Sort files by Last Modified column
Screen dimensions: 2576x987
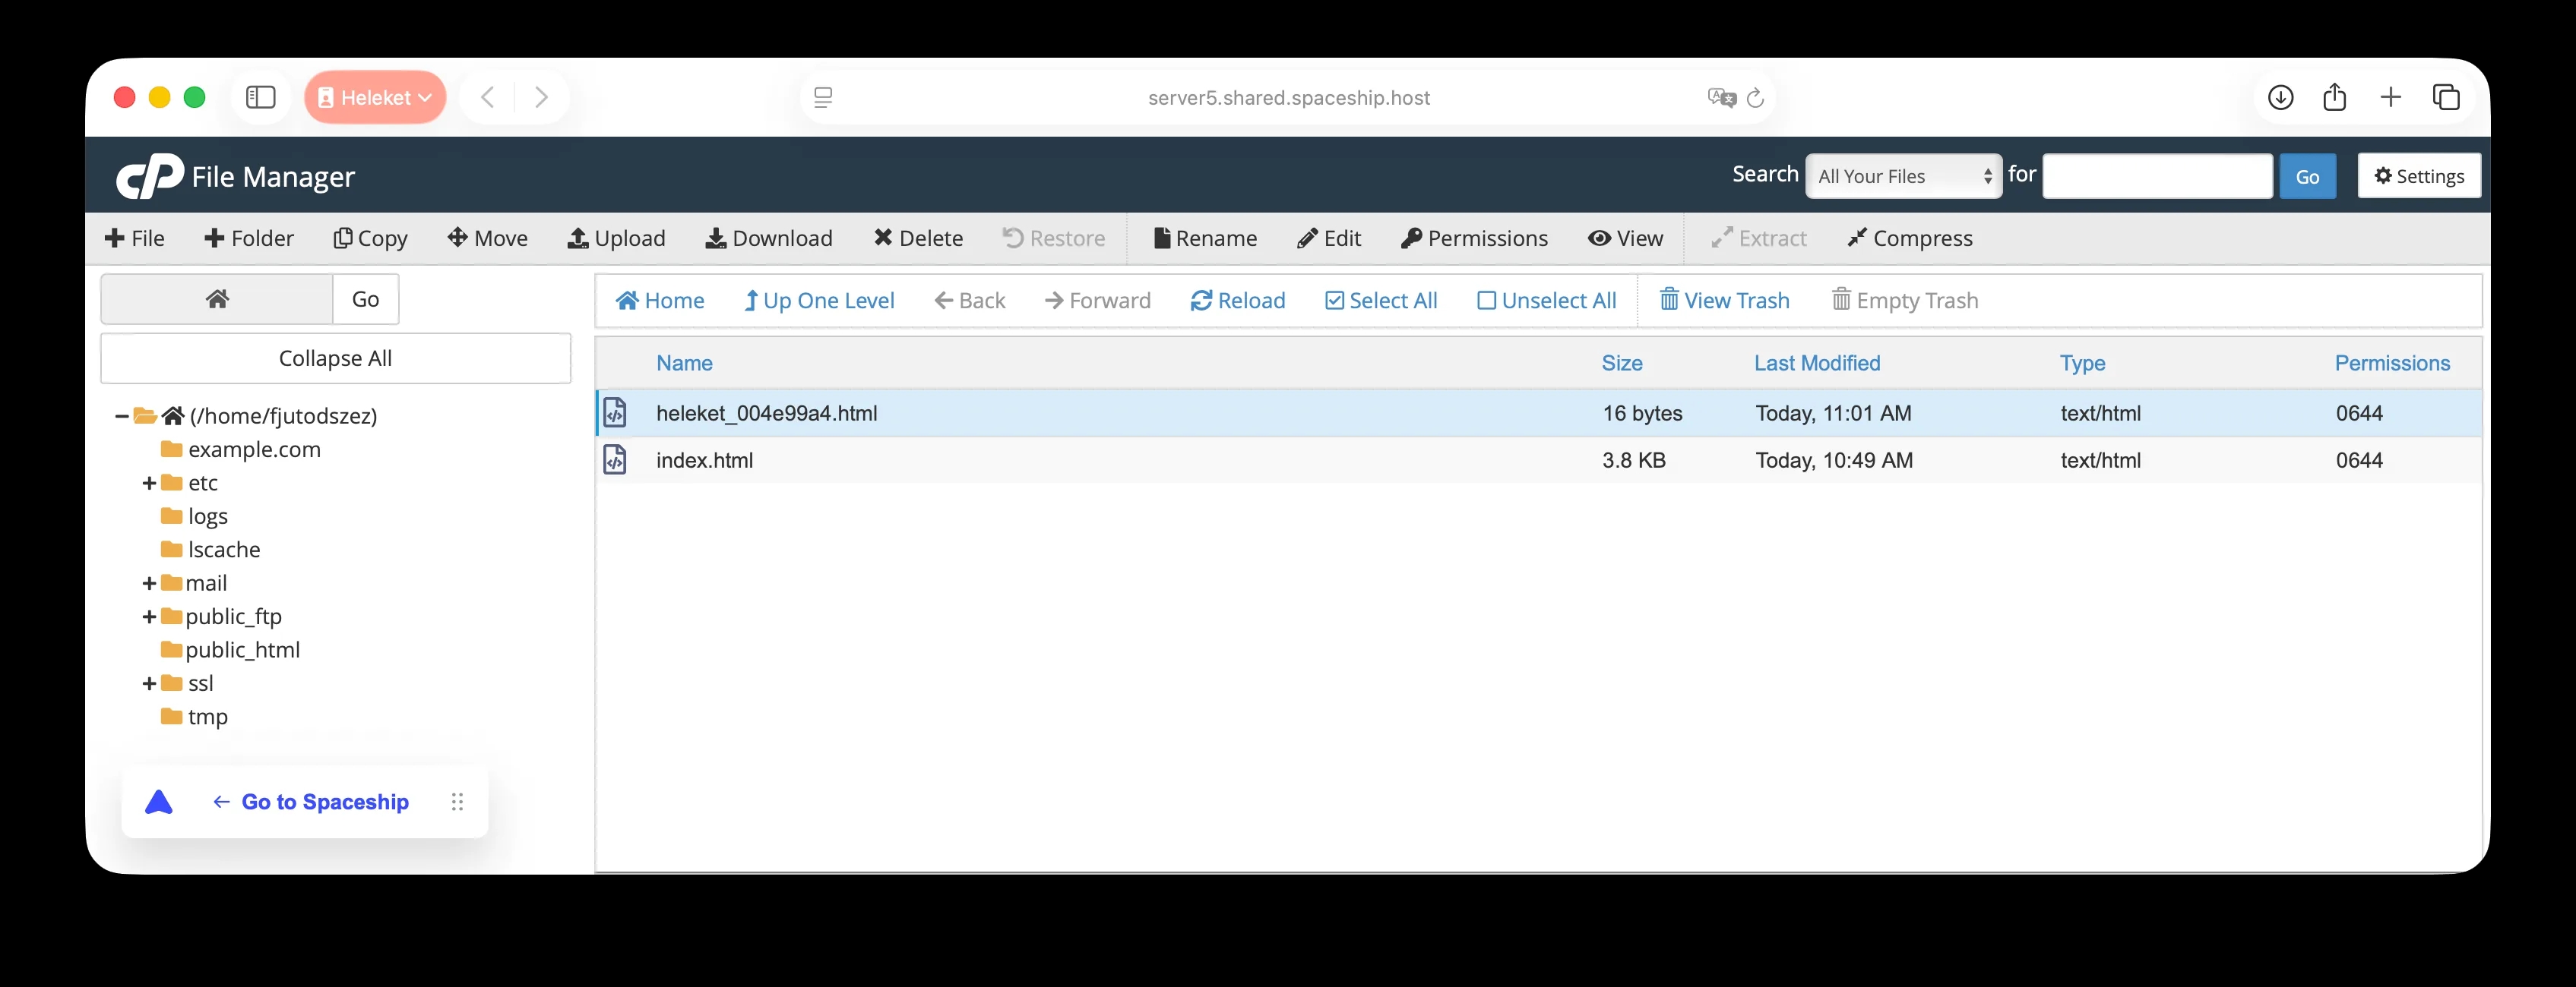1816,363
